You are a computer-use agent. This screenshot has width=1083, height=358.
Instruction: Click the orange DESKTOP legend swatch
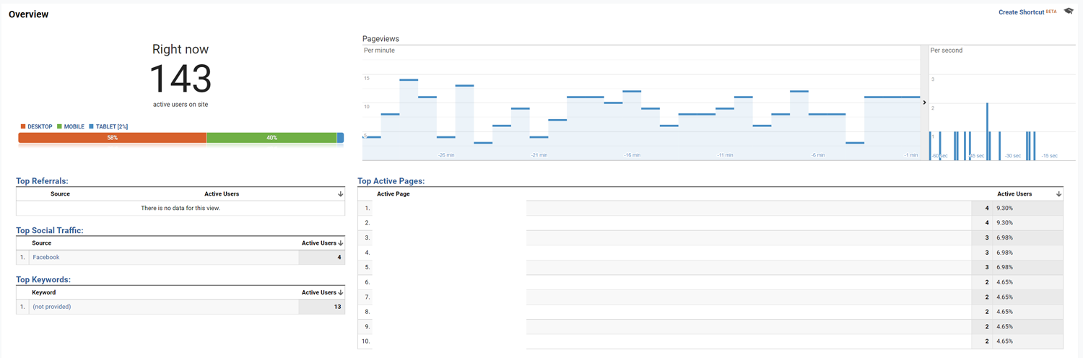tap(23, 126)
